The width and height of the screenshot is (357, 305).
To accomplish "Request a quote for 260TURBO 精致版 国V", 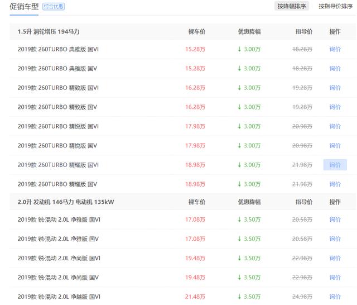I will tap(335, 107).
